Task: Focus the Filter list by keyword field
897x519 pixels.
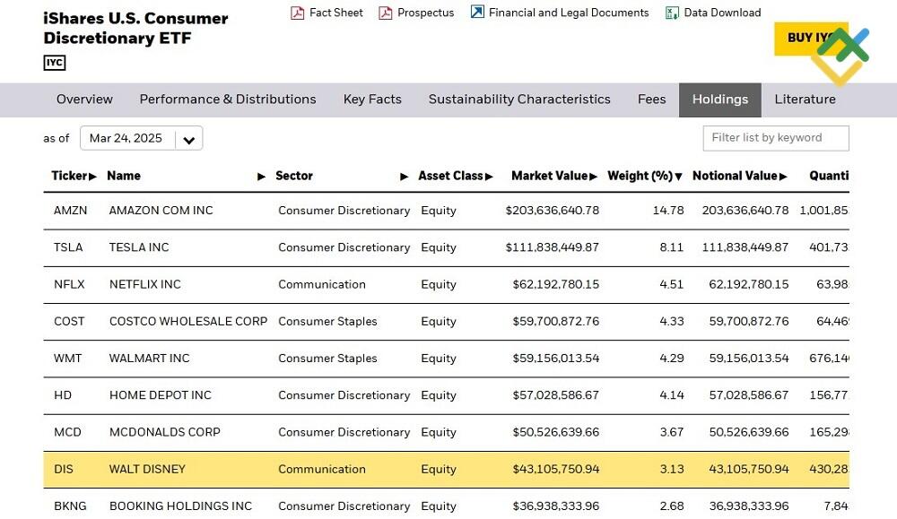Action: 776,138
